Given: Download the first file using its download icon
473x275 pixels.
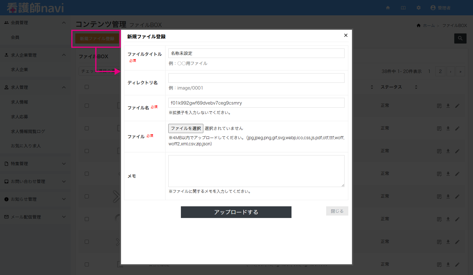Looking at the screenshot, I should pyautogui.click(x=448, y=105).
